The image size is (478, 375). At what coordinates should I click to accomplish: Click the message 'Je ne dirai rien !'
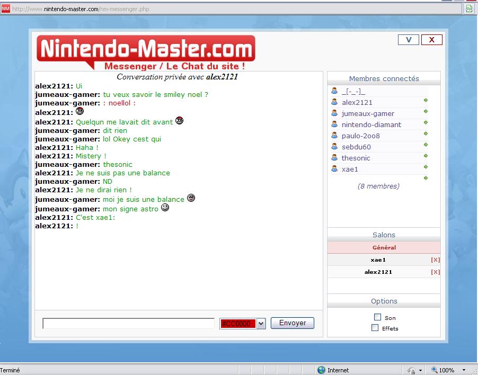click(x=104, y=190)
